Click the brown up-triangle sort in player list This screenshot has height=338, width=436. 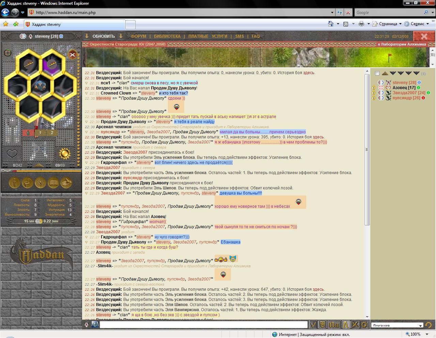tap(385, 73)
